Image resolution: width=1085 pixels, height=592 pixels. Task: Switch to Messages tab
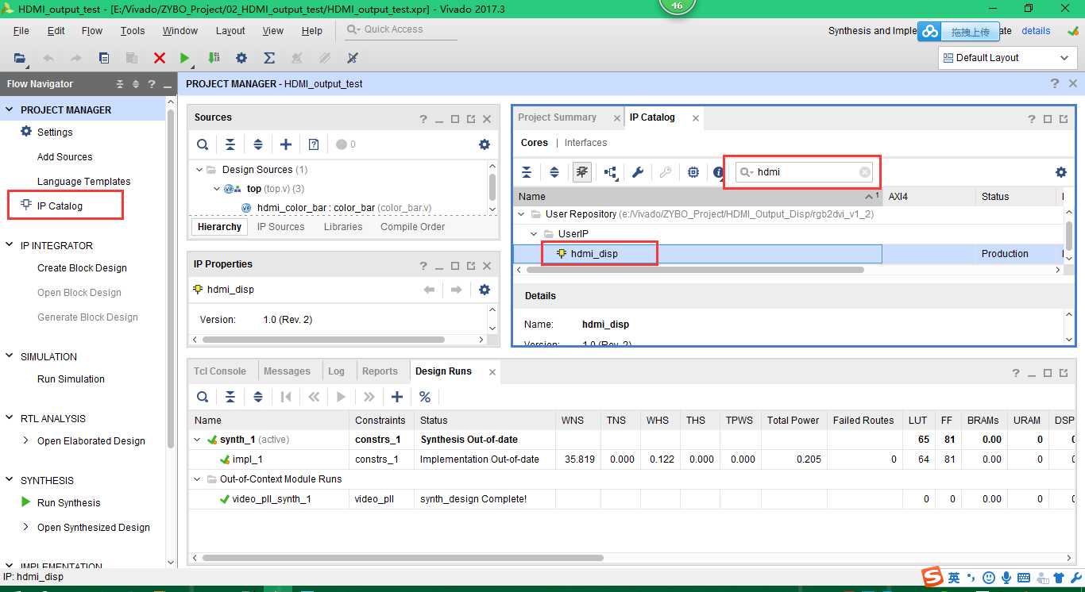[287, 371]
